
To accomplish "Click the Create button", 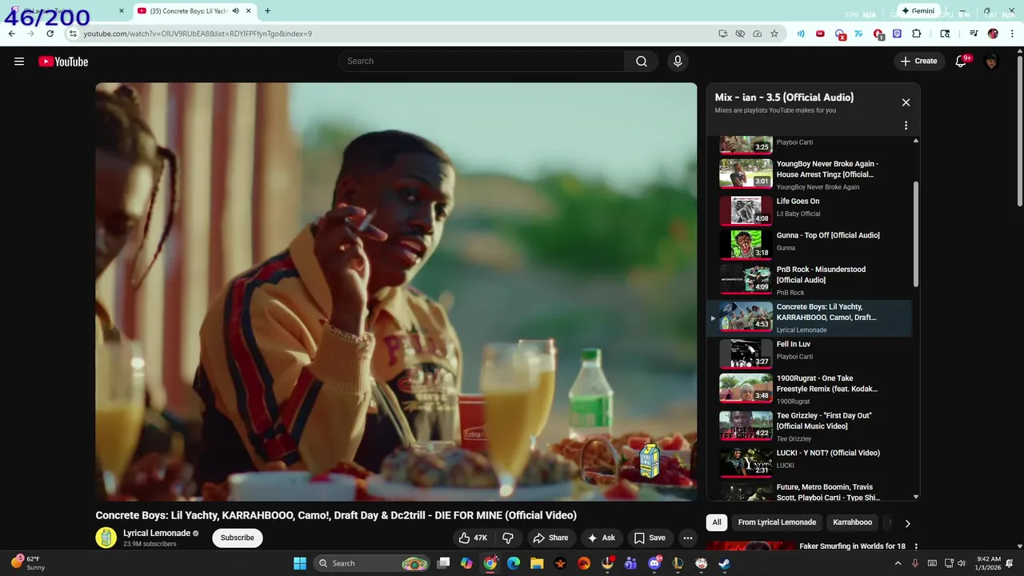I will (x=918, y=62).
